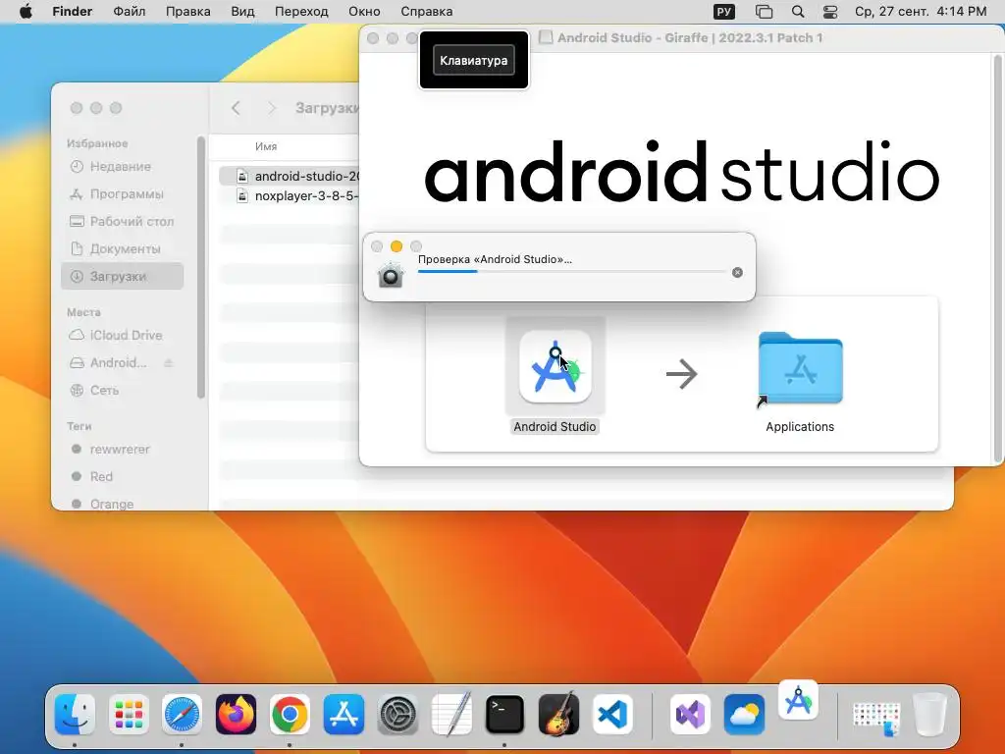Open Launchpad in the Dock

click(129, 714)
